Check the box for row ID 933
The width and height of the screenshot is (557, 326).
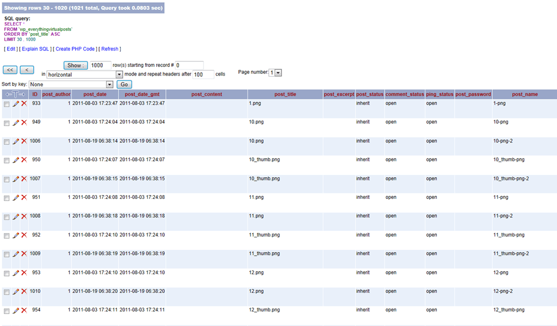(x=7, y=104)
